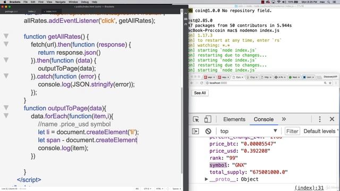The height and width of the screenshot is (191, 340).
Task: Click the AirPlay display icon in menu bar
Action: tap(273, 2)
